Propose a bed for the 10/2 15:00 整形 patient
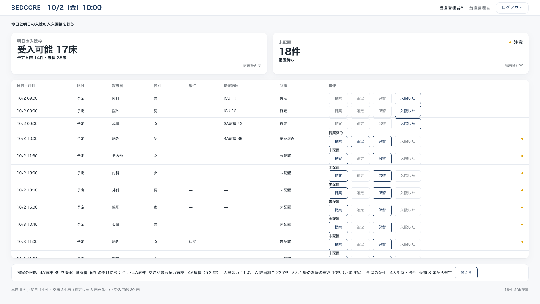This screenshot has width=540, height=304. (338, 210)
